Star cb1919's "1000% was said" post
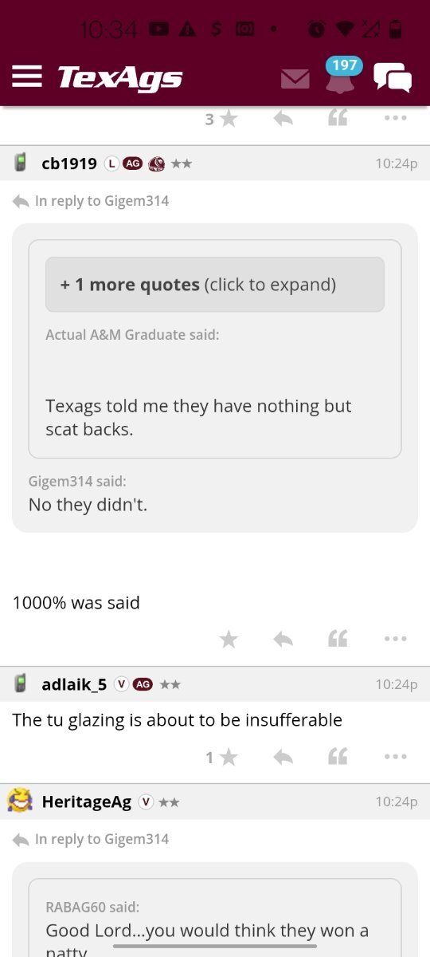This screenshot has height=957, width=430. (229, 639)
